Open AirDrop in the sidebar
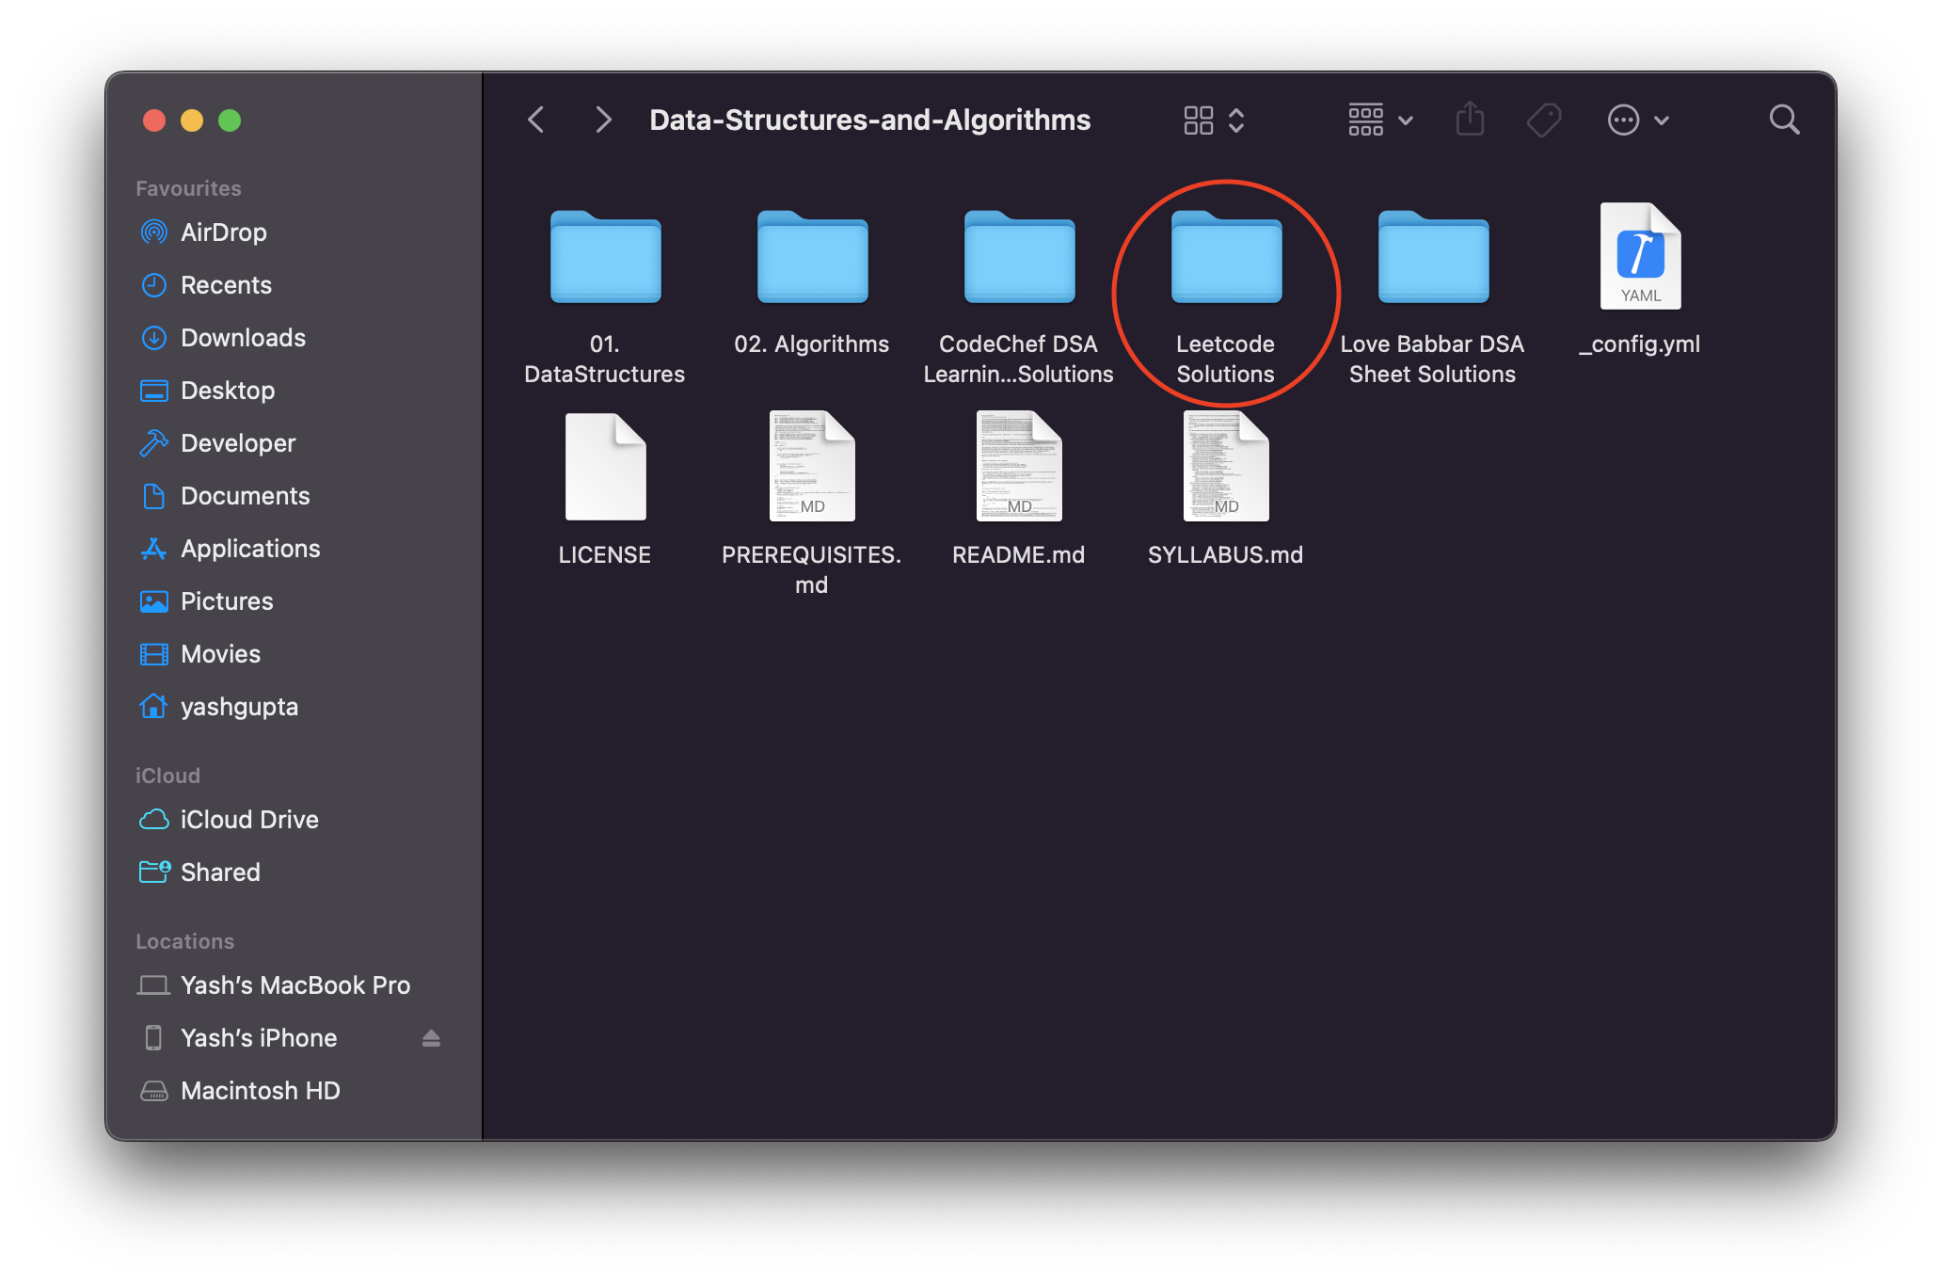 pos(223,232)
